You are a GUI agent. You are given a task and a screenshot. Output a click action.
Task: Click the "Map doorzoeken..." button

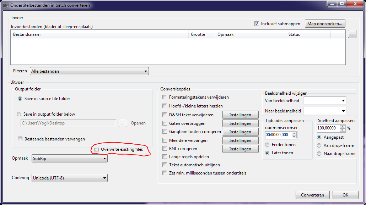pyautogui.click(x=325, y=23)
